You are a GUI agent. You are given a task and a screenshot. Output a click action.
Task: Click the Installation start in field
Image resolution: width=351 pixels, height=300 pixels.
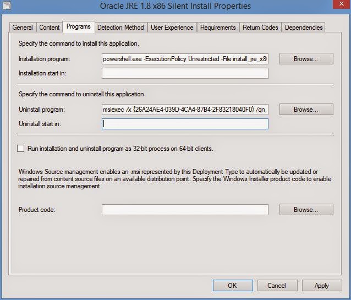(x=185, y=73)
